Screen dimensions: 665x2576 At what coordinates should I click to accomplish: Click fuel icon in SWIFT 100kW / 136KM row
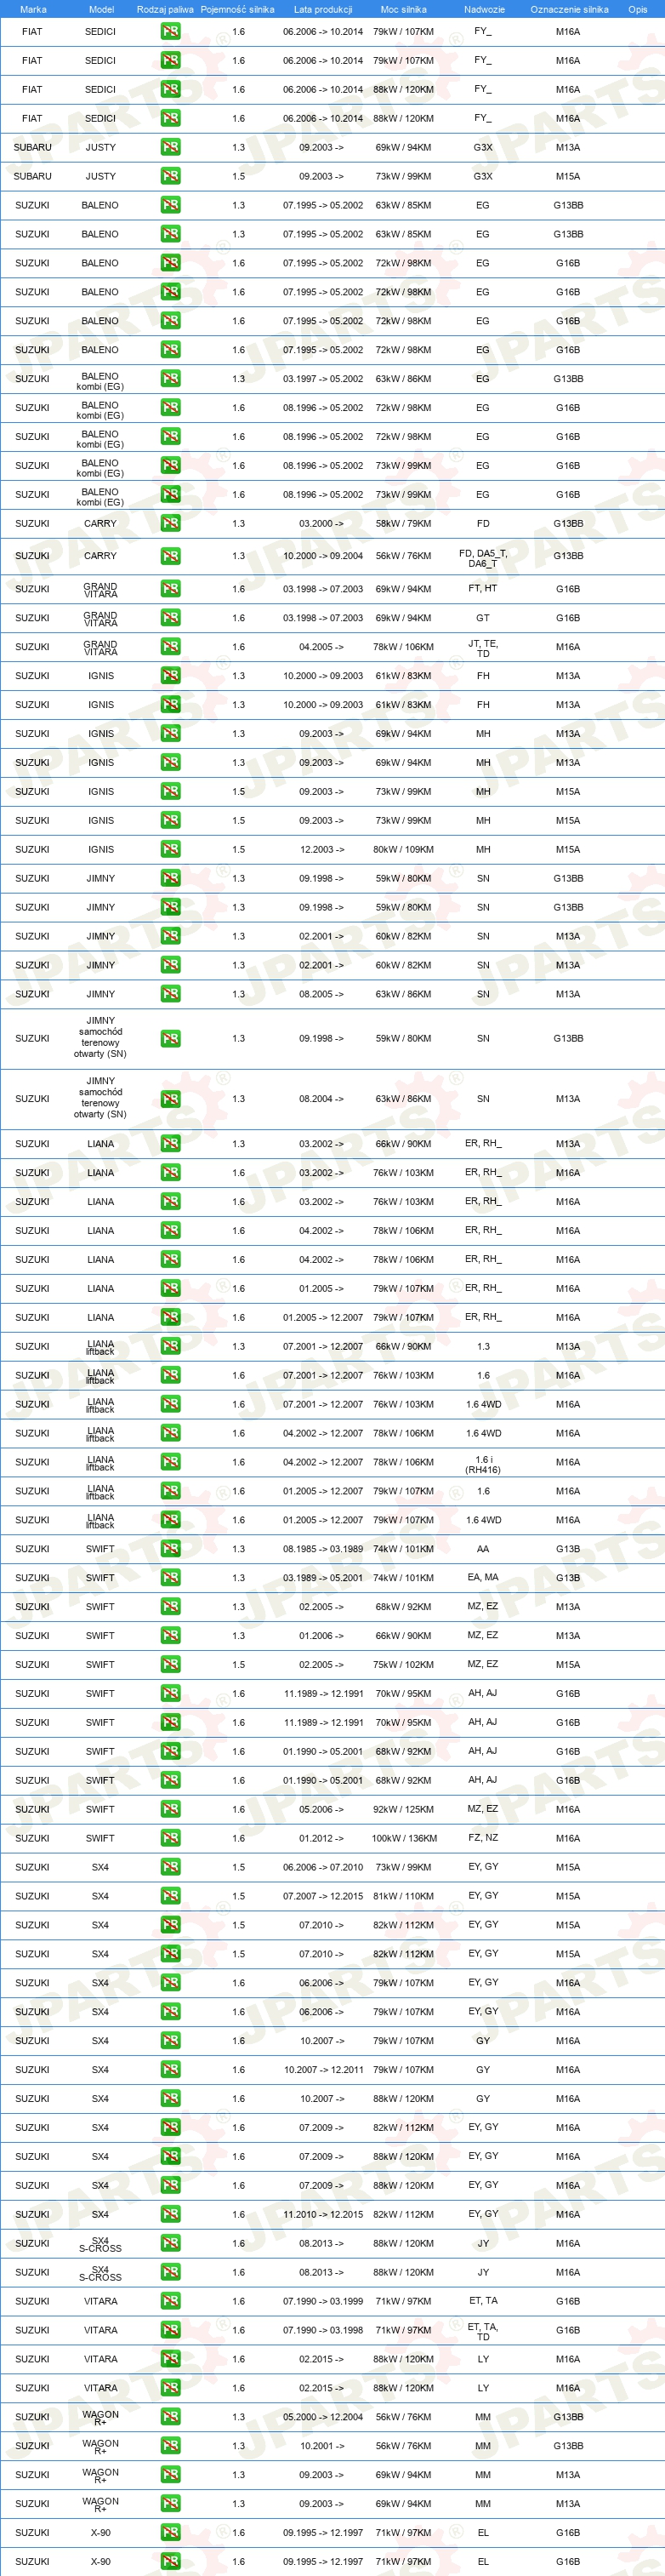click(x=170, y=1838)
